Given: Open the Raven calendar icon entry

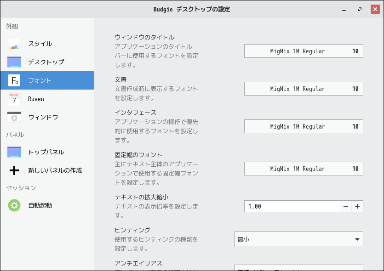Looking at the screenshot, I should (14, 99).
